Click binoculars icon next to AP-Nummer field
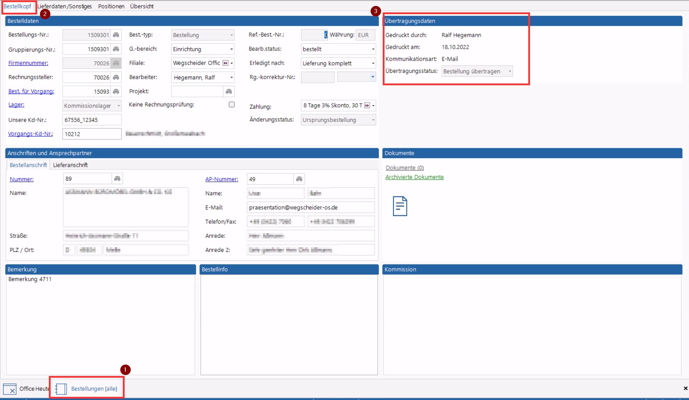The width and height of the screenshot is (689, 400). click(x=299, y=179)
